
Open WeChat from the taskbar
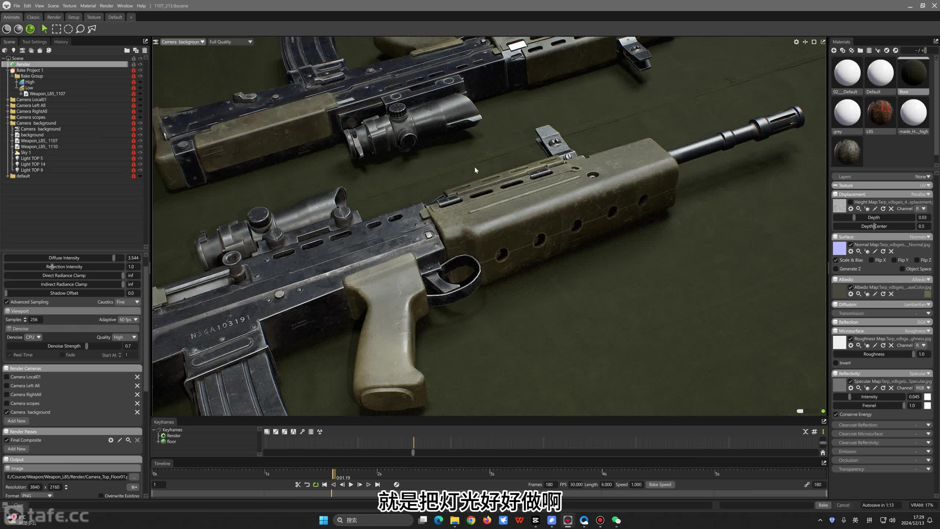(617, 520)
